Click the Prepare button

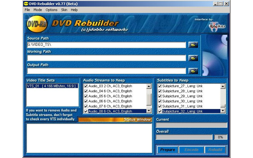(x=168, y=149)
